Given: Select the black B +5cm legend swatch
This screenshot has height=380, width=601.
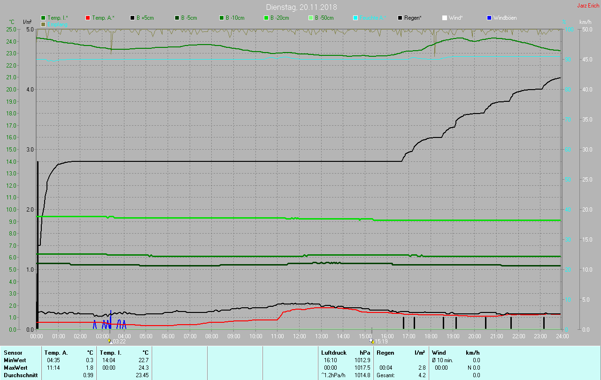Looking at the screenshot, I should click(x=132, y=18).
